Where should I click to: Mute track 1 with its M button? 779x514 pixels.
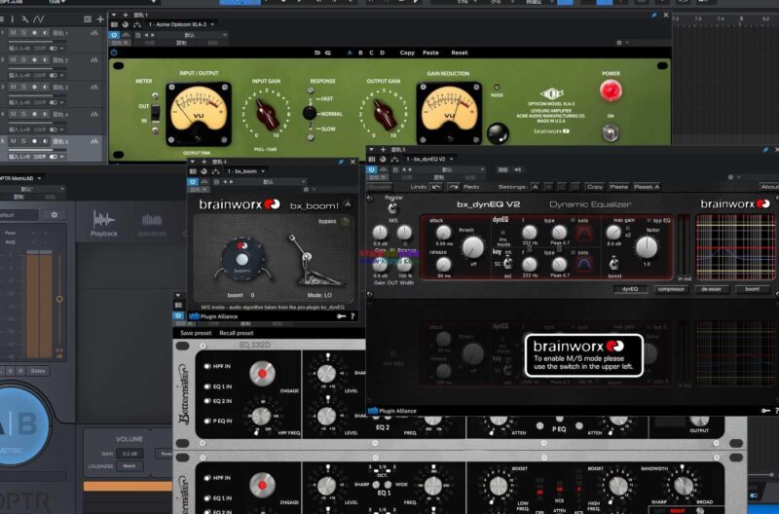[13, 33]
